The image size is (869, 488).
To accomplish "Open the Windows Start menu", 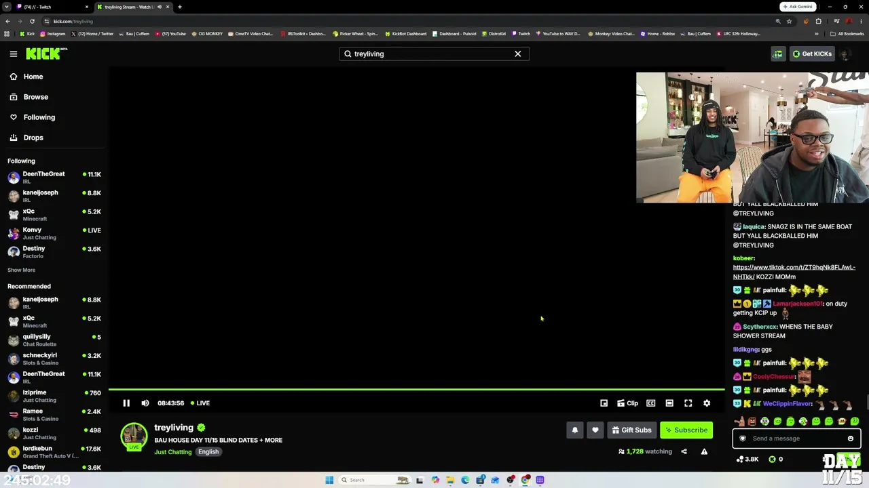I will 329,480.
